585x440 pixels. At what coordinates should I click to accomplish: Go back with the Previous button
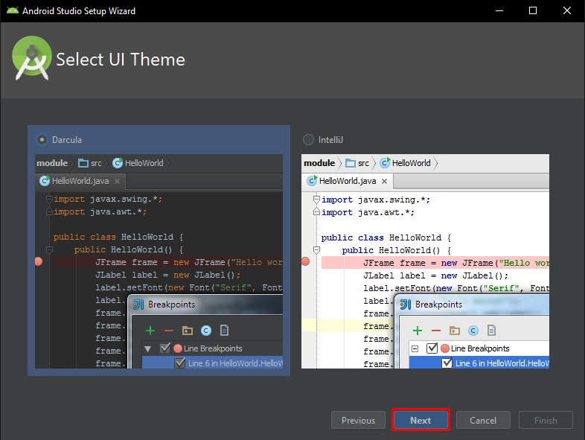click(358, 420)
